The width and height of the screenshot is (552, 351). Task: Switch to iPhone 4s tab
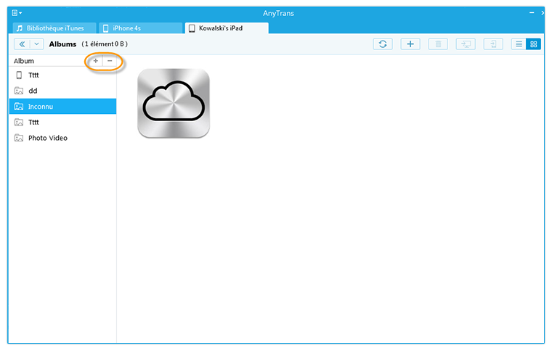141,28
